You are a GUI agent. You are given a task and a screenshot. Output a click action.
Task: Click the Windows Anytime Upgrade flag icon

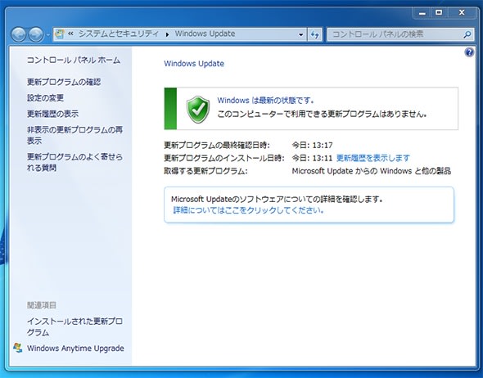(x=17, y=348)
